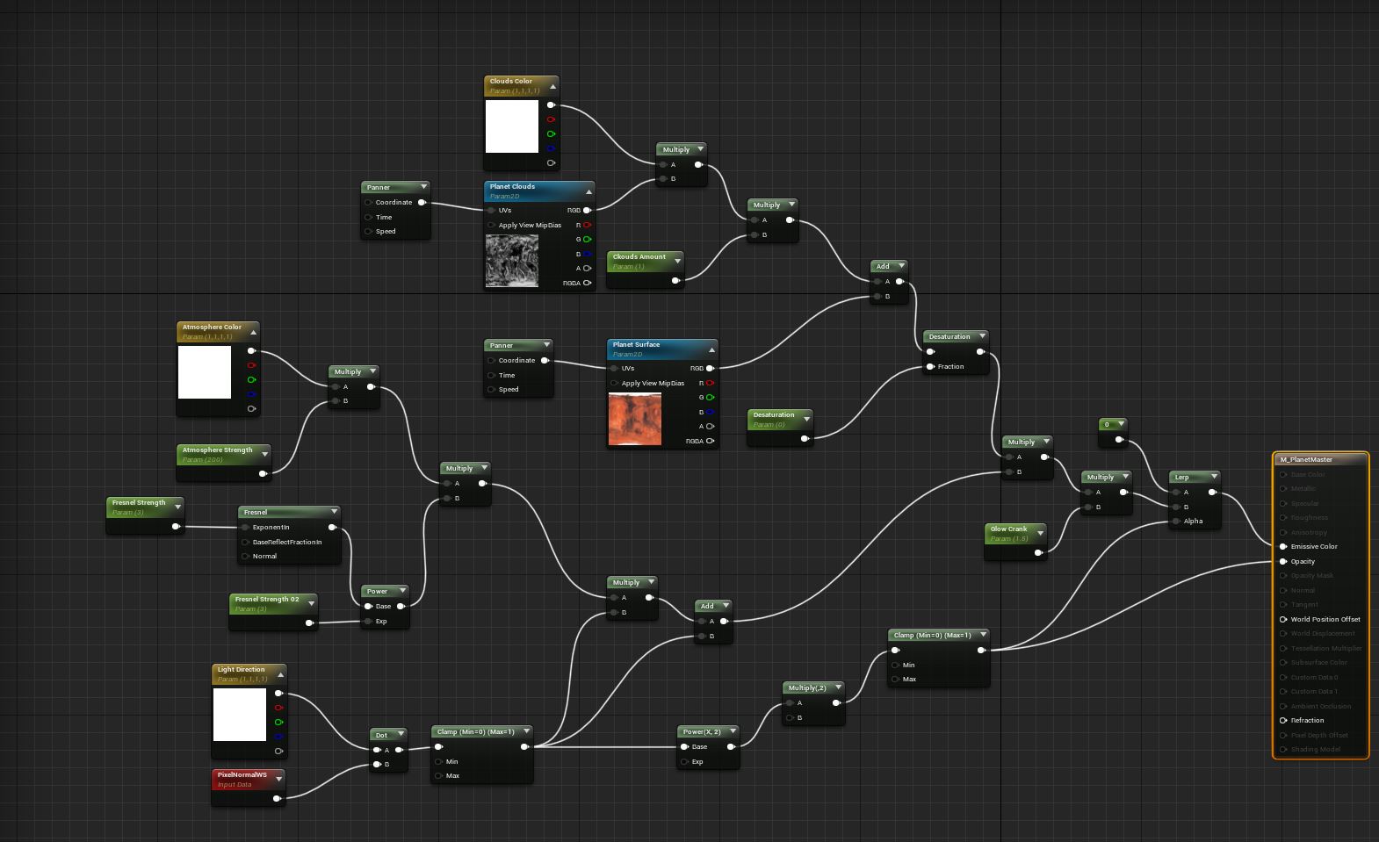Click the Clouds Color red output pin
This screenshot has width=1379, height=842.
[x=551, y=119]
